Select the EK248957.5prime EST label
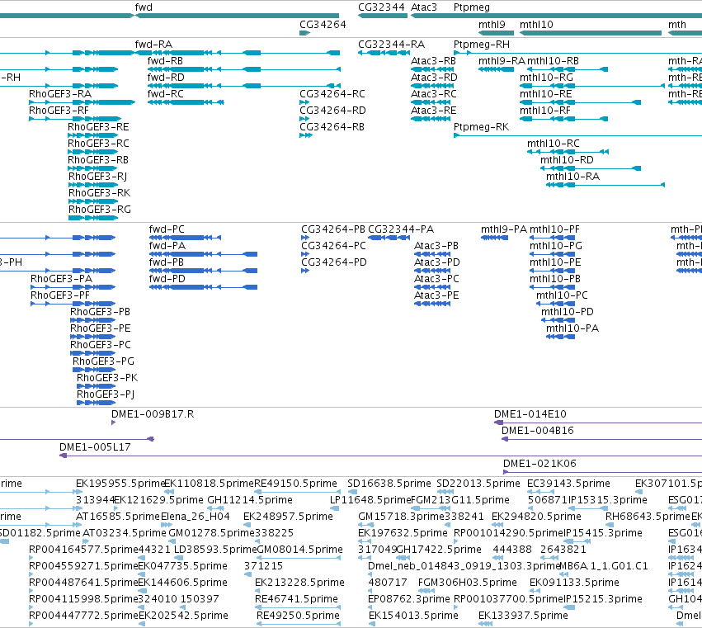702x628 pixels. [x=288, y=517]
